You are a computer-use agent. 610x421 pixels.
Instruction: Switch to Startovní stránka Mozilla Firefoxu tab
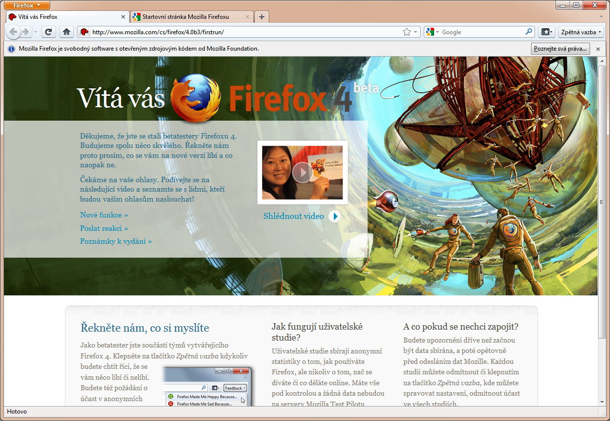coord(192,17)
